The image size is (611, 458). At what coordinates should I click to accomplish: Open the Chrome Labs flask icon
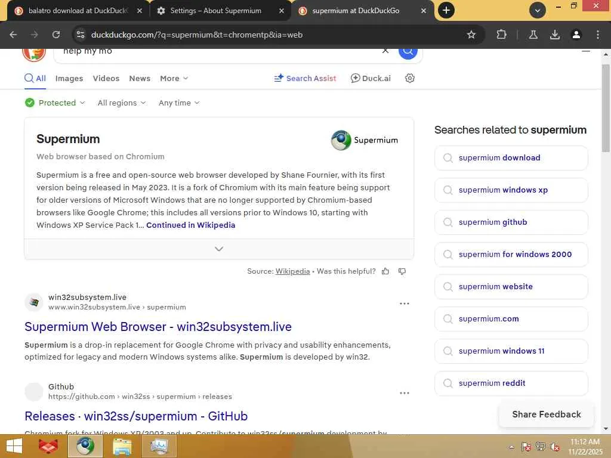pos(533,35)
